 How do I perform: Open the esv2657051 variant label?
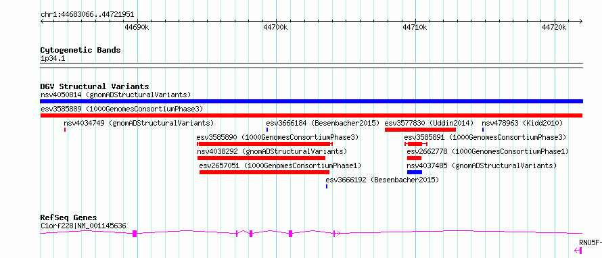click(x=280, y=165)
